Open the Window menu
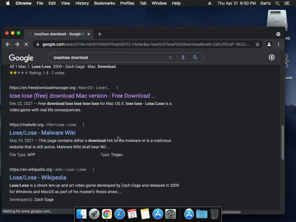This screenshot has height=222, width=296. click(x=159, y=3)
